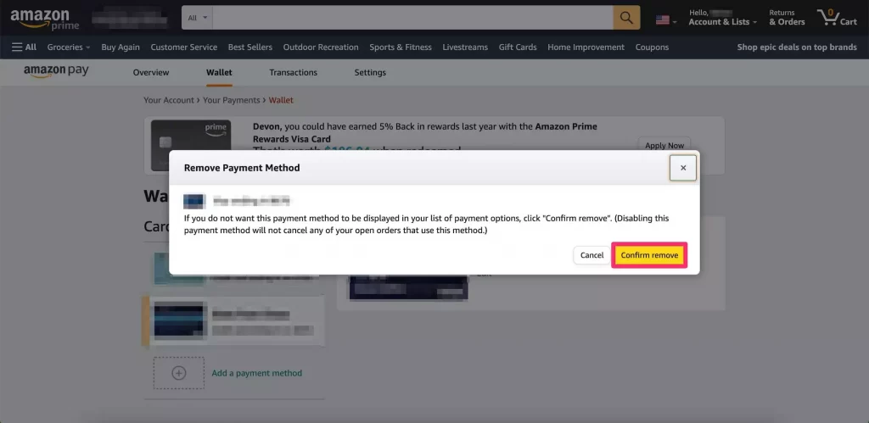Click the US flag language selector
This screenshot has height=423, width=869.
click(664, 19)
